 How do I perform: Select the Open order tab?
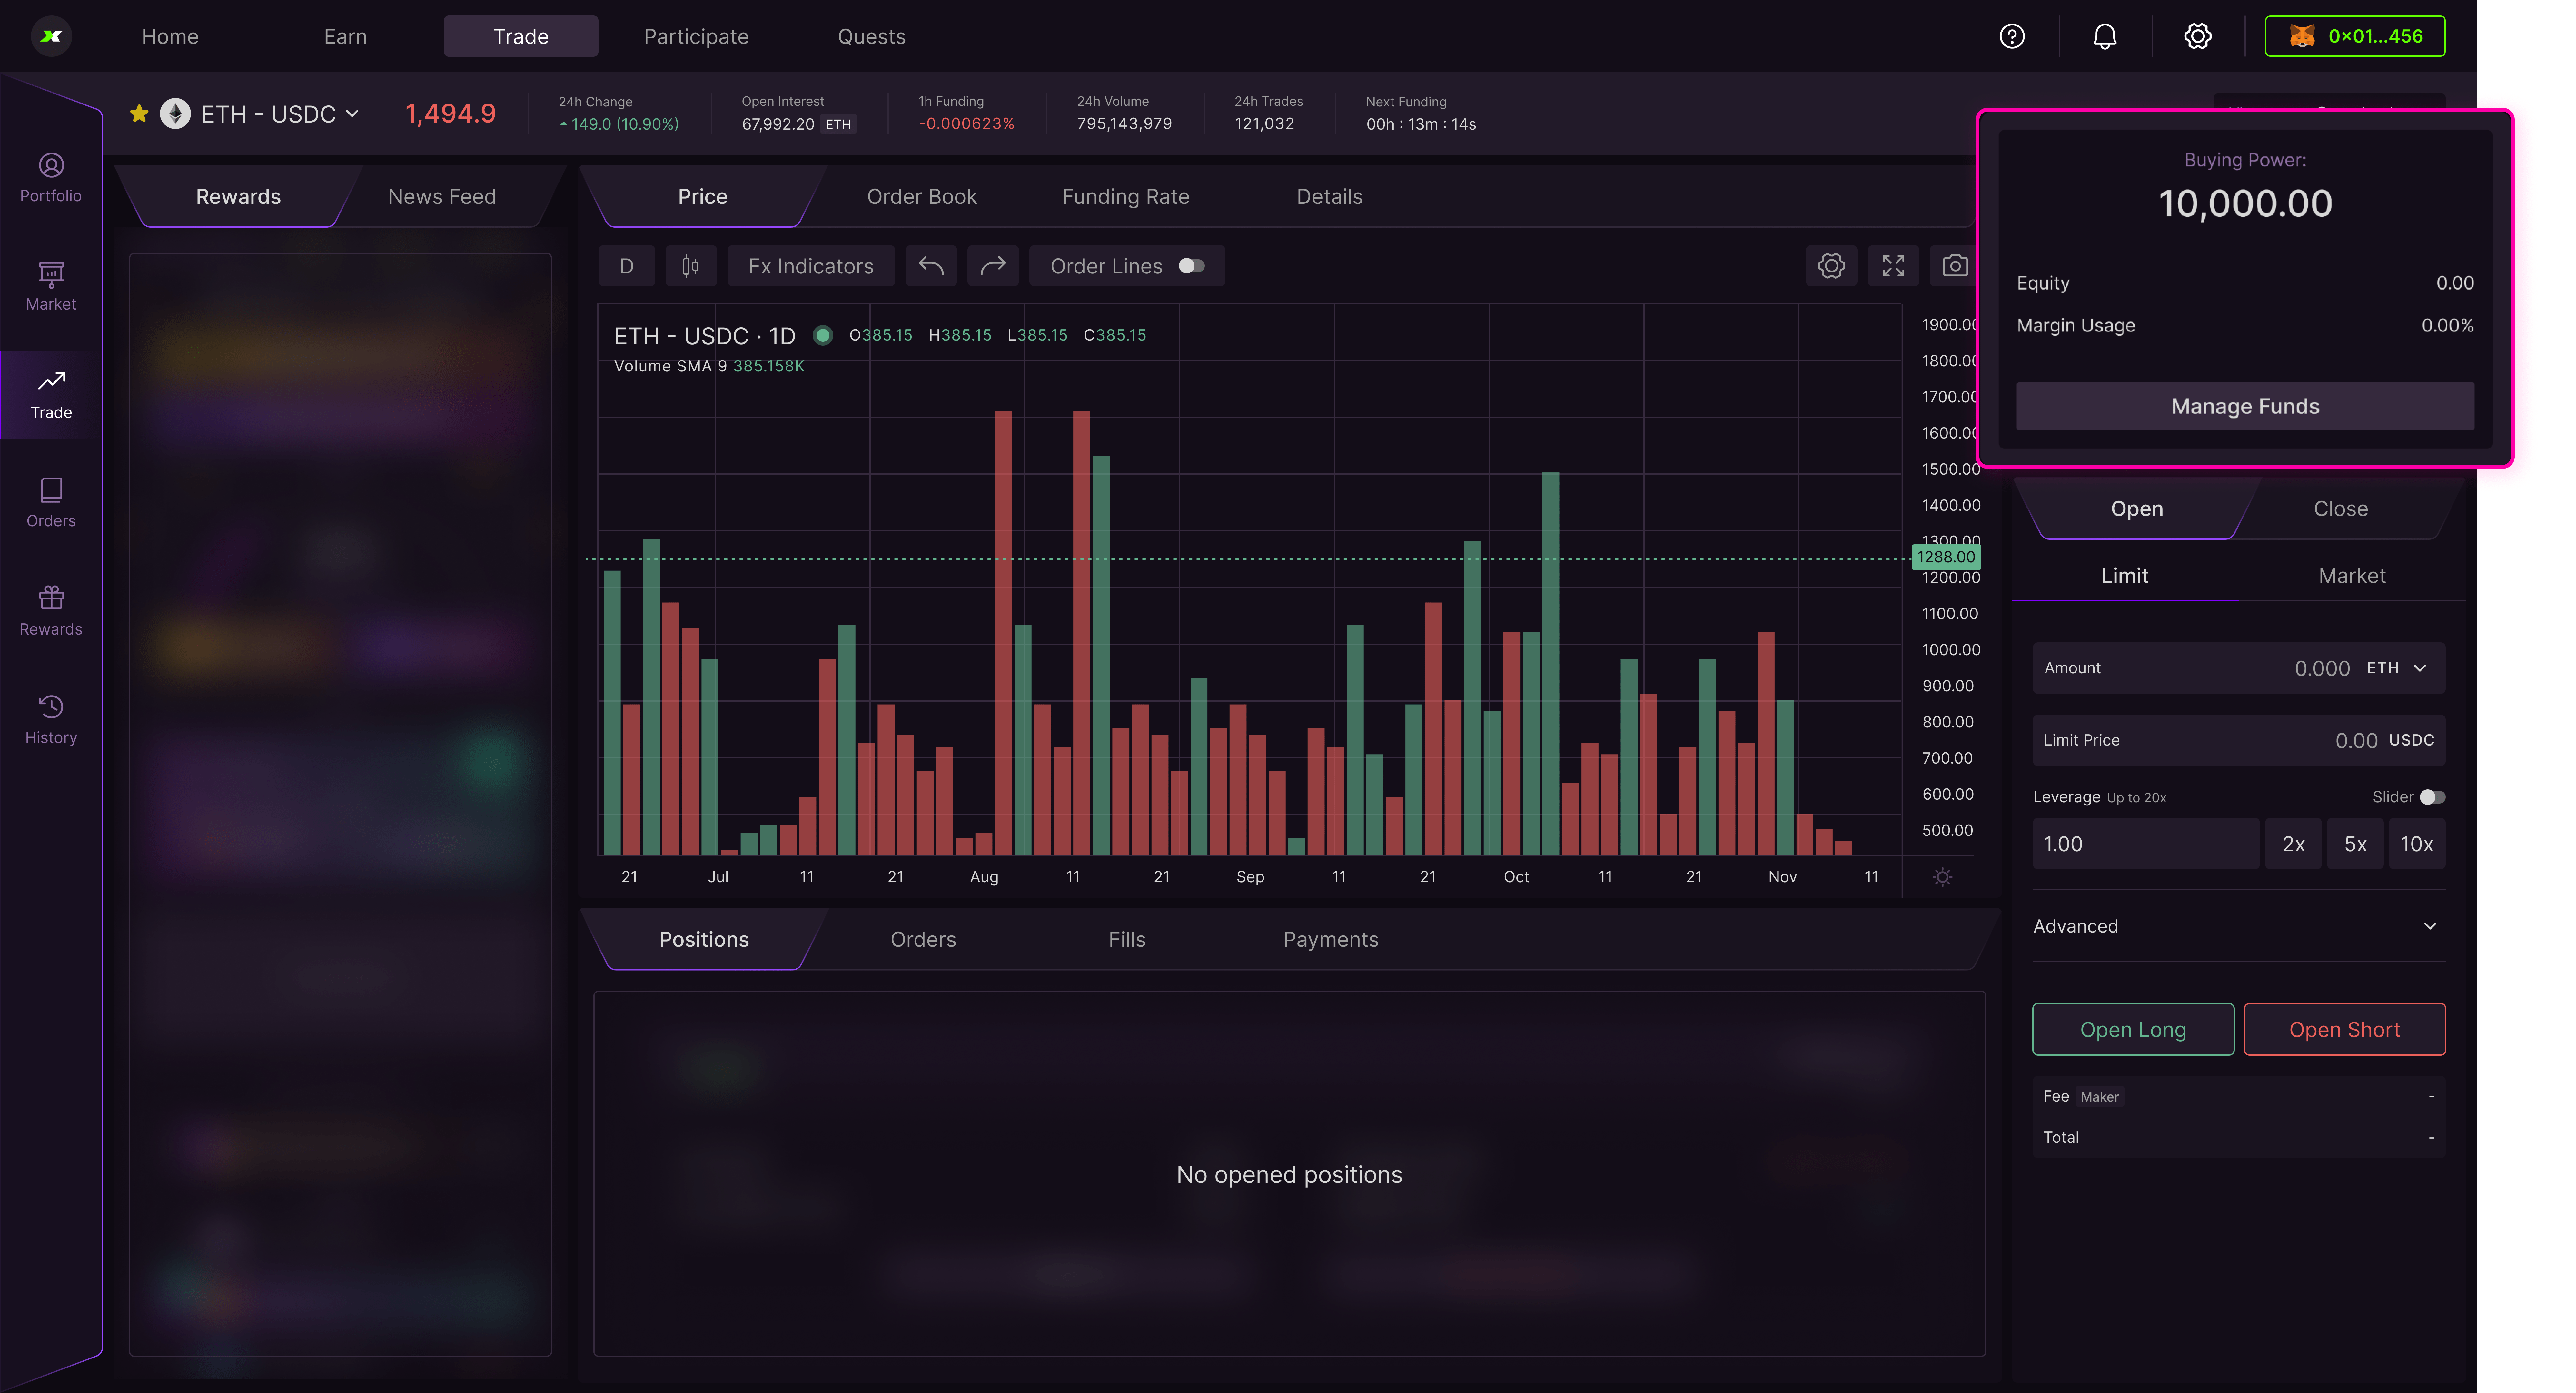click(2137, 509)
